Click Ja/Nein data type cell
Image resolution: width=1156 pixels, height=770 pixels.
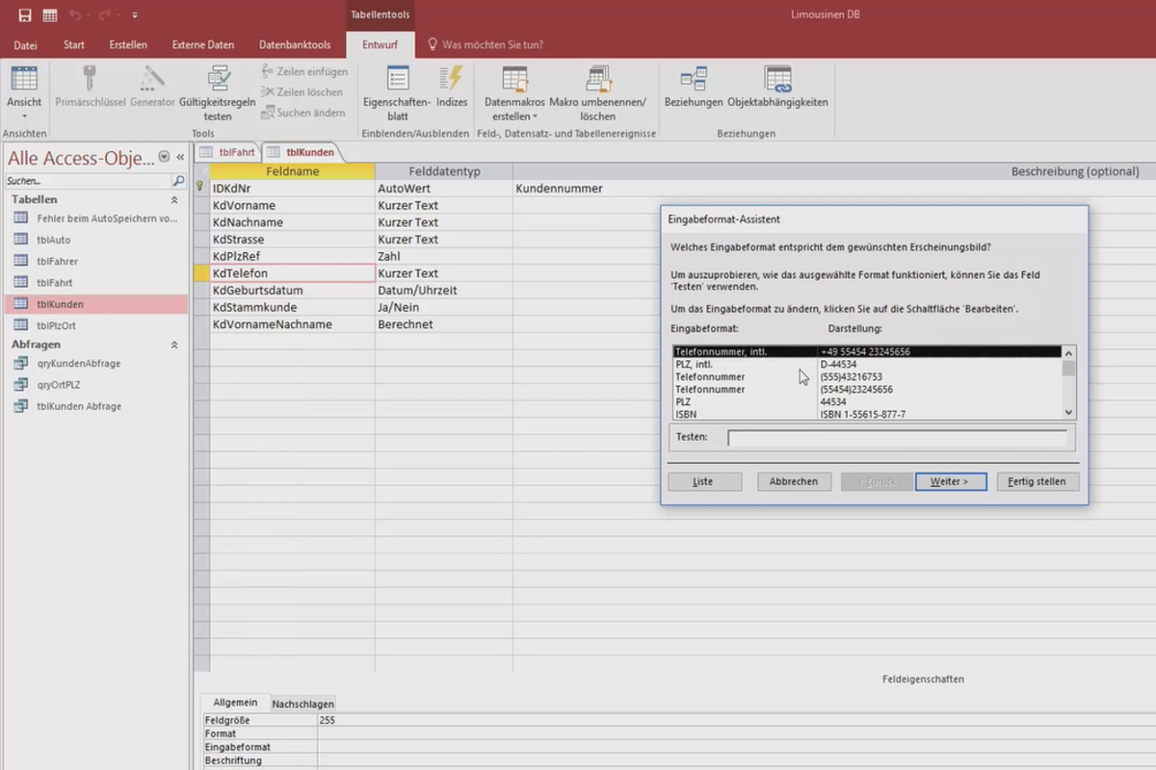443,307
